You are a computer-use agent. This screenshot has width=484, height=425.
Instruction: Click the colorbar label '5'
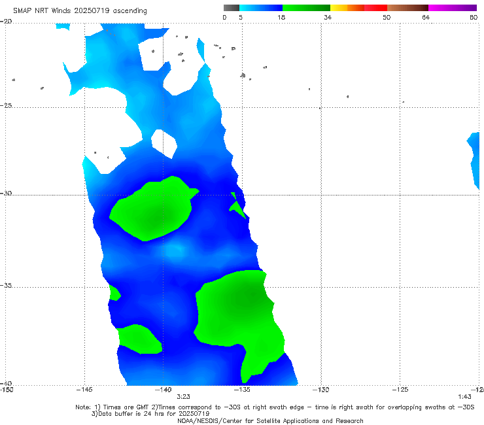[x=241, y=17]
